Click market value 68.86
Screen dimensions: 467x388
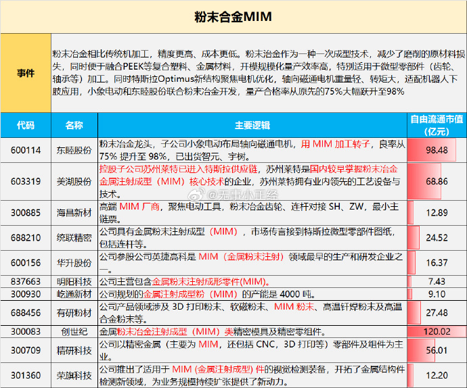[437, 181]
